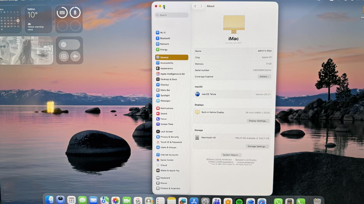Click the Storage Settings… button
The image size is (364, 204).
257,146
